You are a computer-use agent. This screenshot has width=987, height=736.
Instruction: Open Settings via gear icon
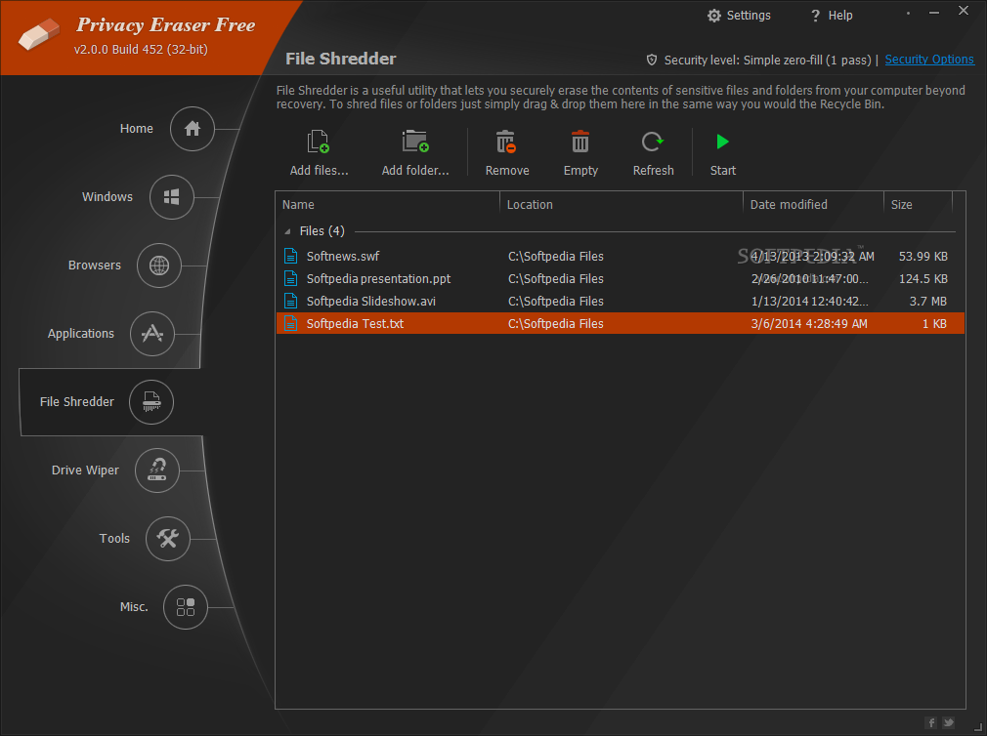[713, 16]
